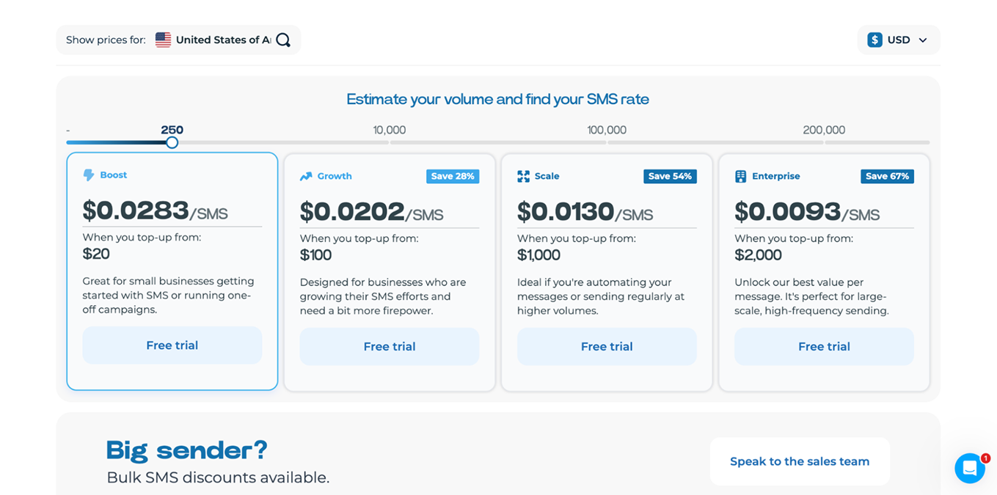The height and width of the screenshot is (495, 997).
Task: Click the Enterprise plan building icon
Action: click(x=740, y=177)
